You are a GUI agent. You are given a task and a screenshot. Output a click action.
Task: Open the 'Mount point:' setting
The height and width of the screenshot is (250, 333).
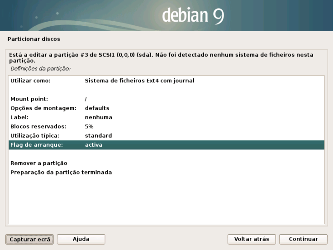[29, 99]
